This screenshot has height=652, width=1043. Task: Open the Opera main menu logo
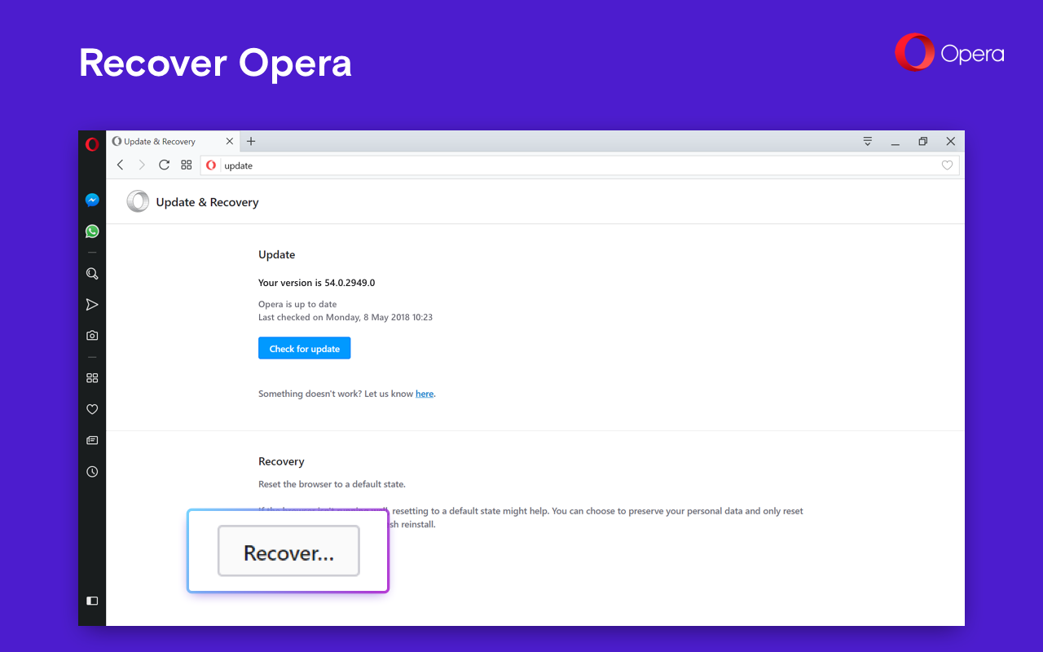pyautogui.click(x=92, y=144)
